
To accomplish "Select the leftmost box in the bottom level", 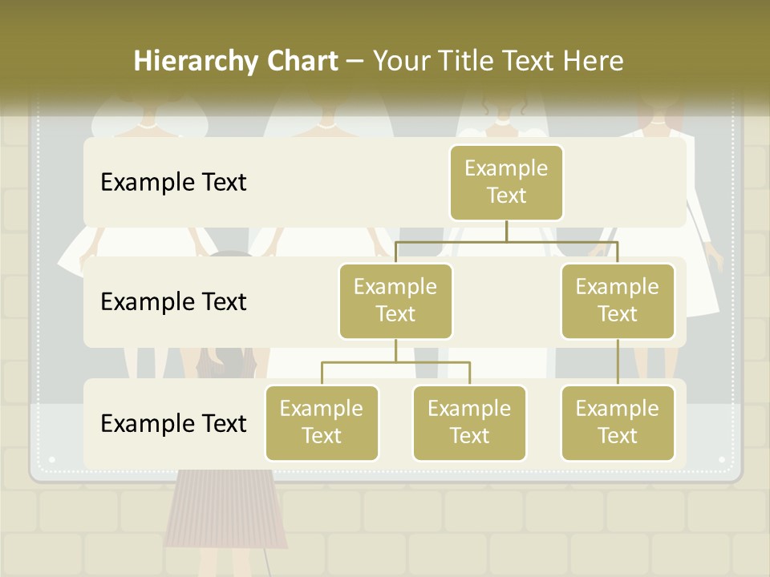I will (322, 422).
